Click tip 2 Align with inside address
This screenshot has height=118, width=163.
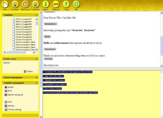[53, 76]
